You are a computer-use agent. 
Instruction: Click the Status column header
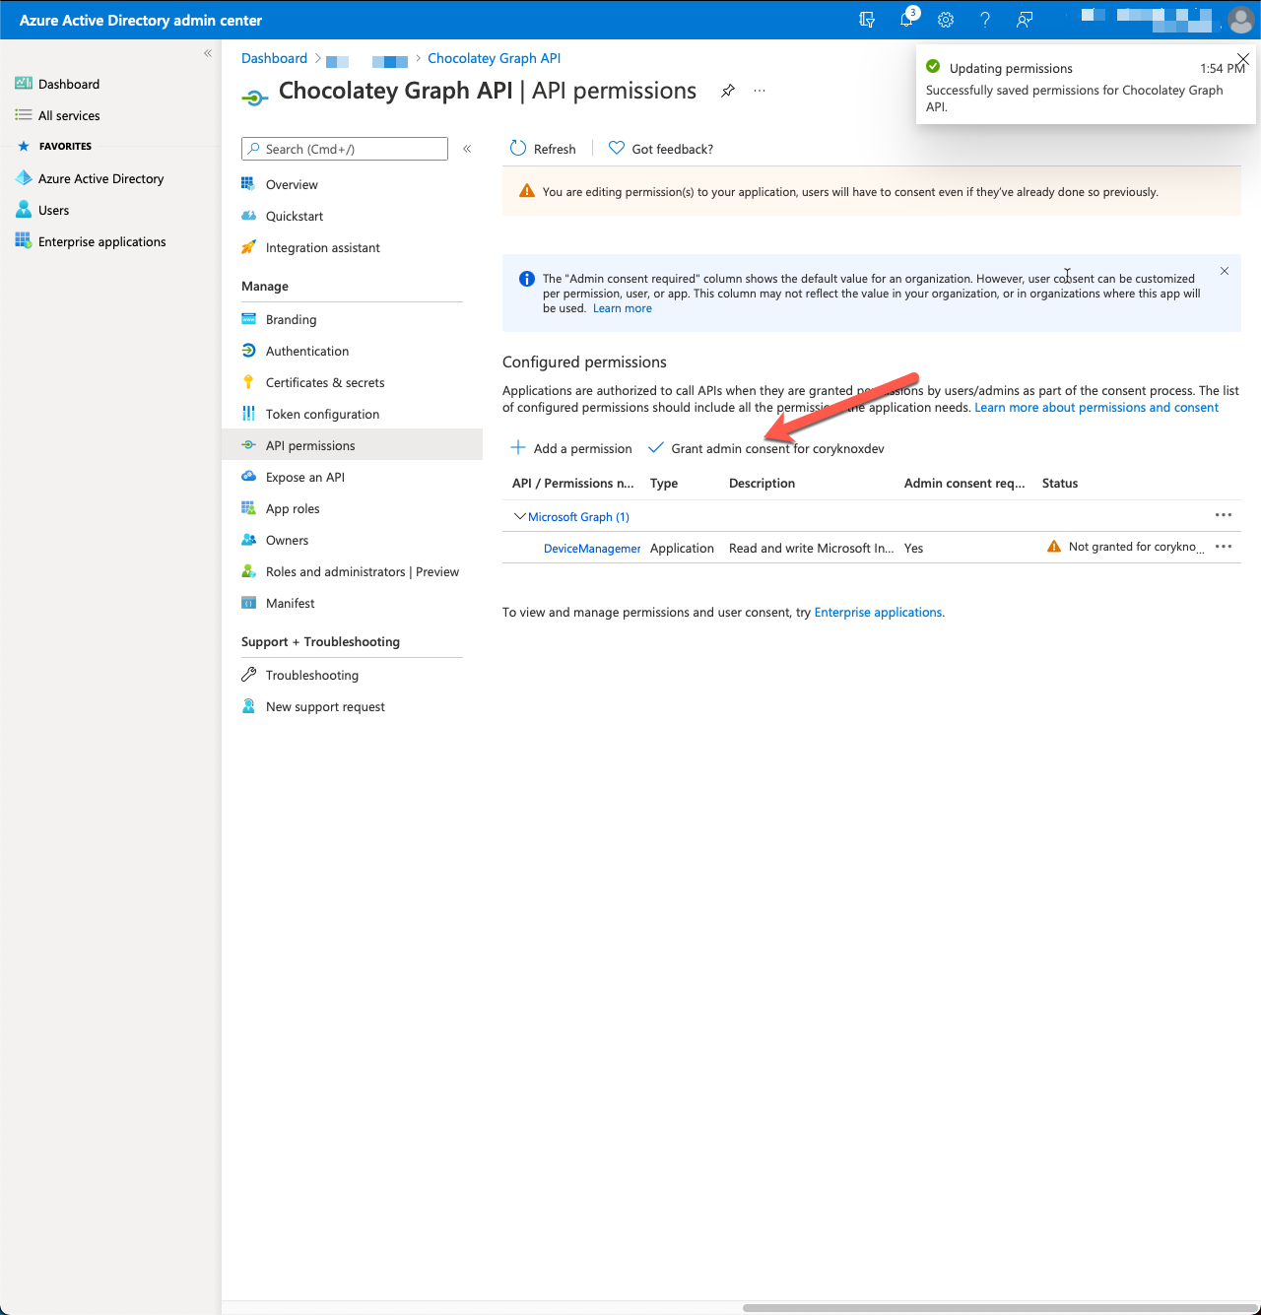(x=1060, y=483)
